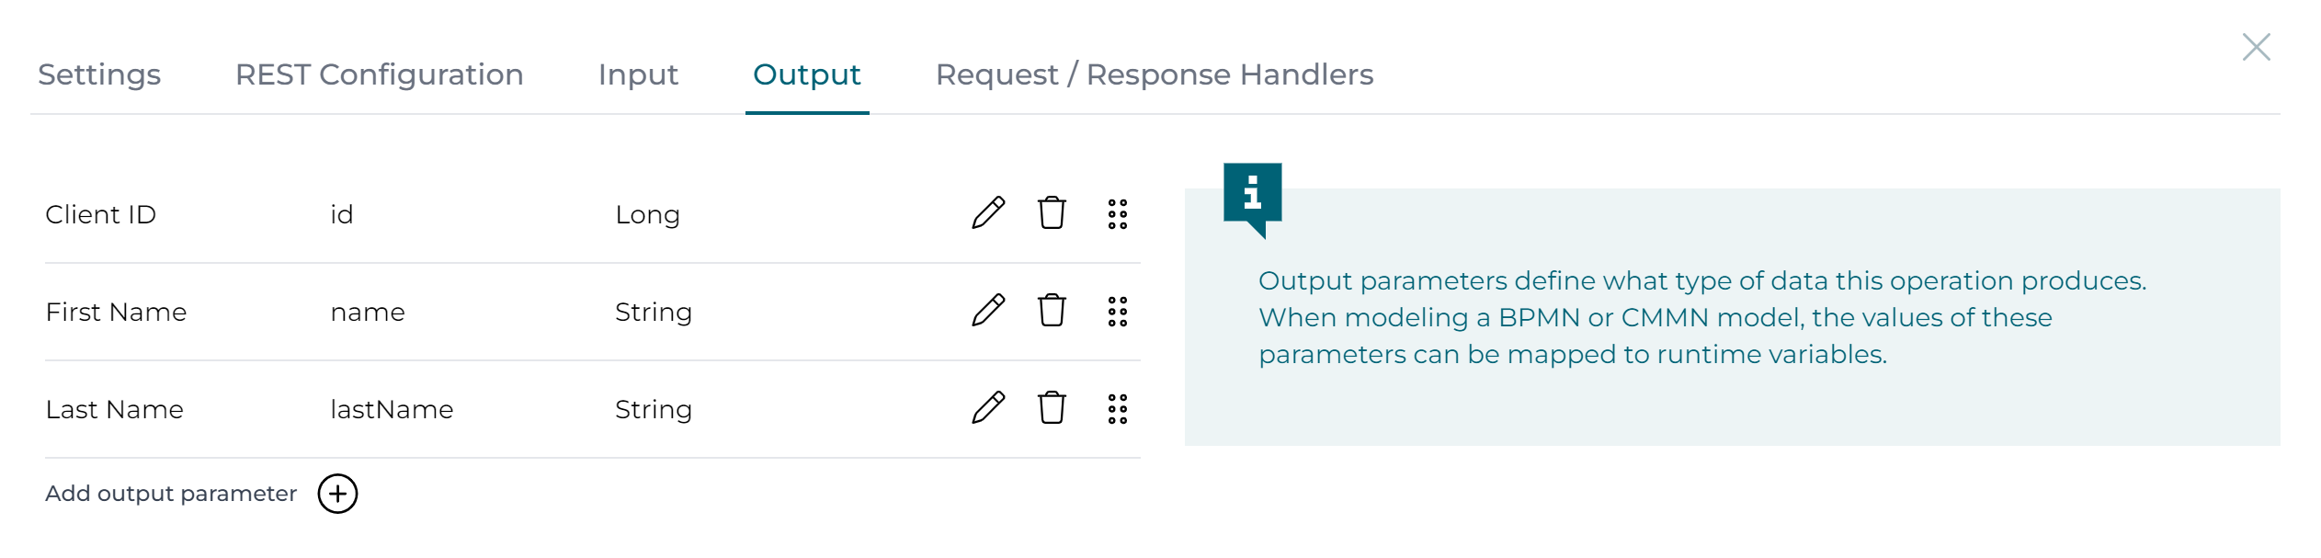Viewport: 2321px width, 558px height.
Task: Click drag handle for Client ID row
Action: 1117,214
